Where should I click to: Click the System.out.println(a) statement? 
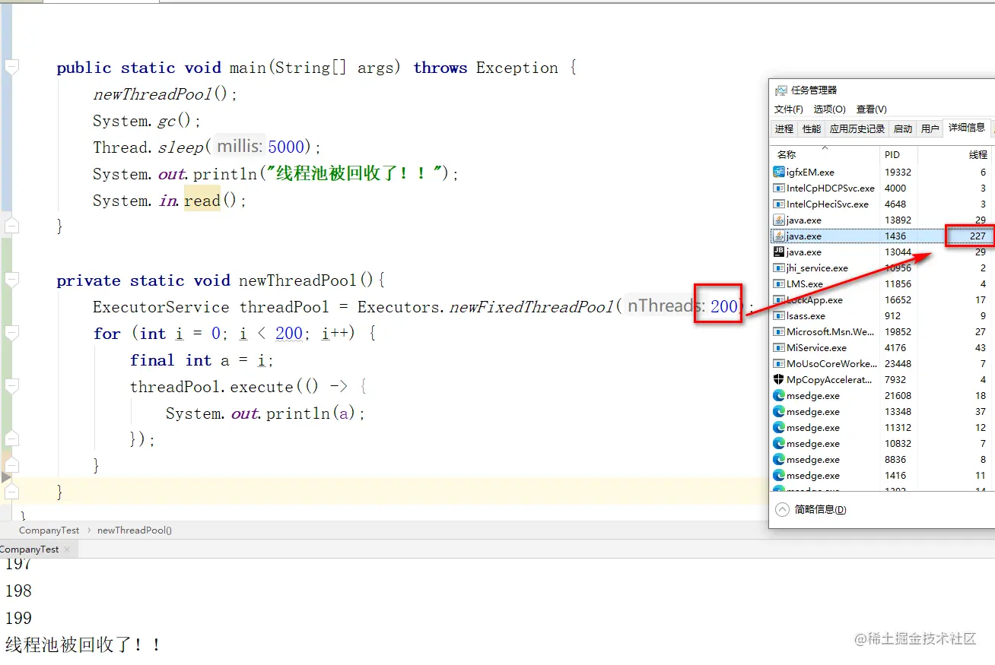[265, 413]
